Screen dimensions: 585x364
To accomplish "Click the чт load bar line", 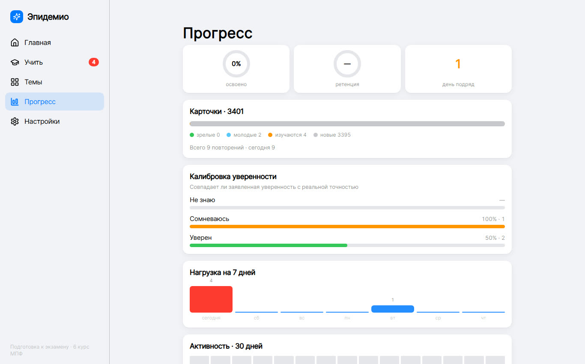I will tap(484, 312).
